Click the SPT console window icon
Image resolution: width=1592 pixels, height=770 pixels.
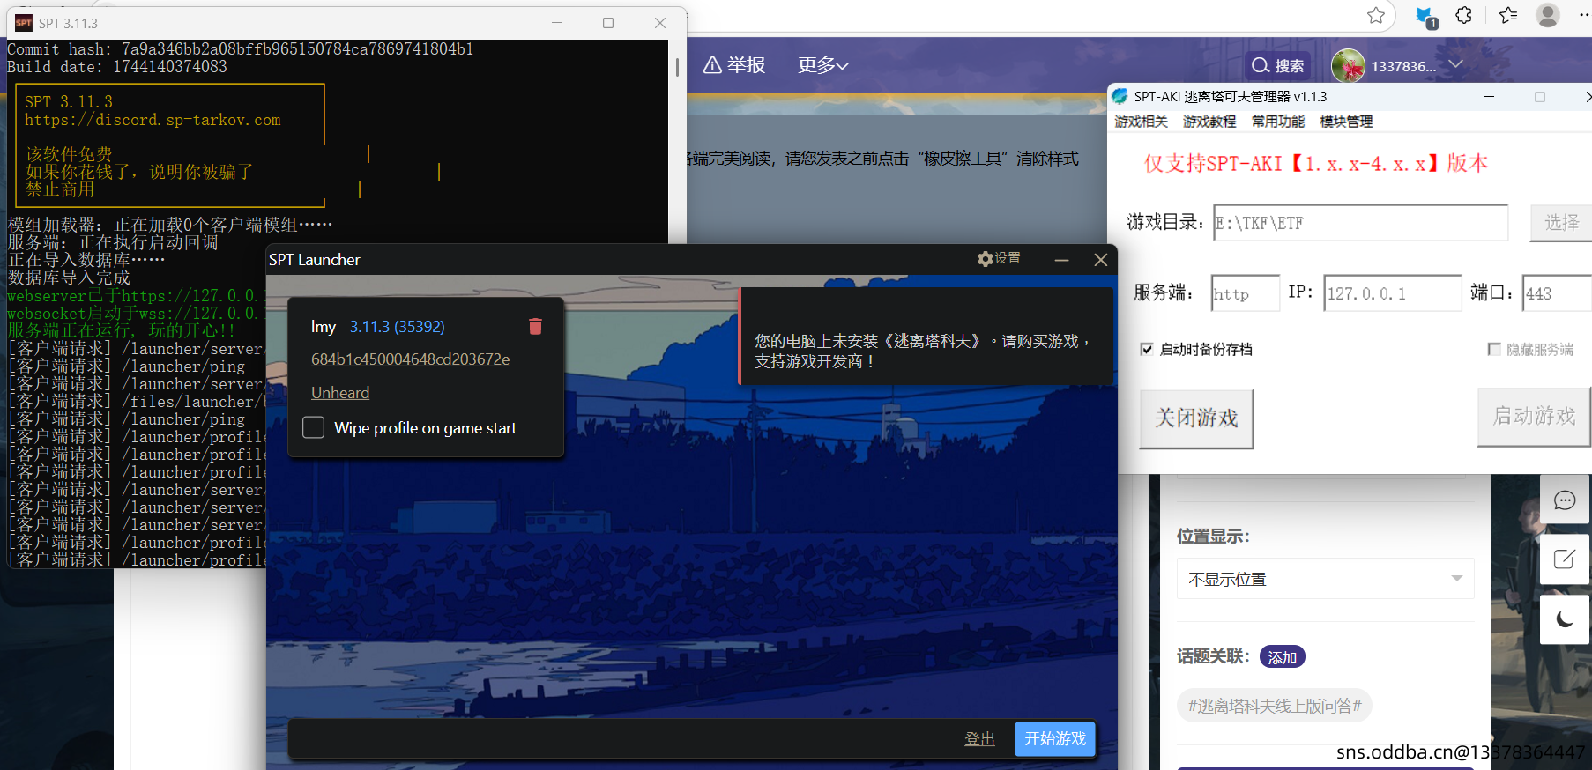point(24,23)
